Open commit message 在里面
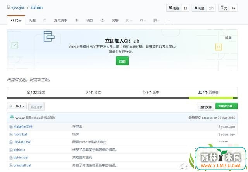Screen dimensions: 248x172 click(x=77, y=126)
